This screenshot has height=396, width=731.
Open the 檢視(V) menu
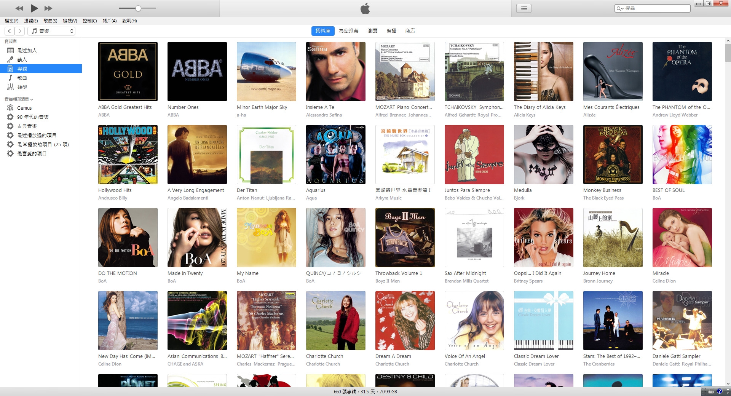(70, 21)
